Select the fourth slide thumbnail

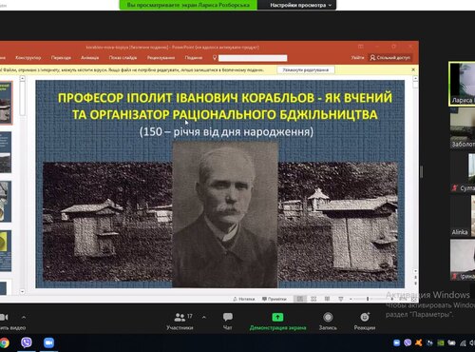(x=6, y=251)
